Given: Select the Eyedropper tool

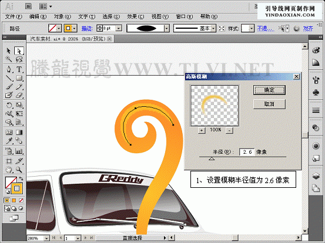Looking at the screenshot, I should (x=8, y=141).
